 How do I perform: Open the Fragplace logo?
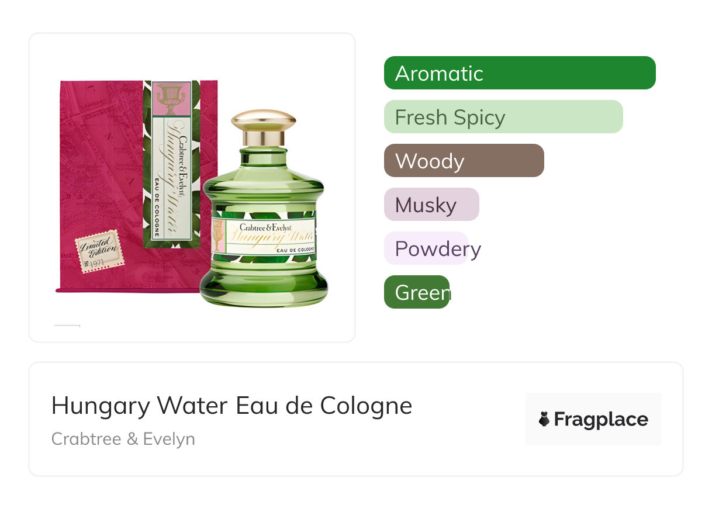(593, 419)
